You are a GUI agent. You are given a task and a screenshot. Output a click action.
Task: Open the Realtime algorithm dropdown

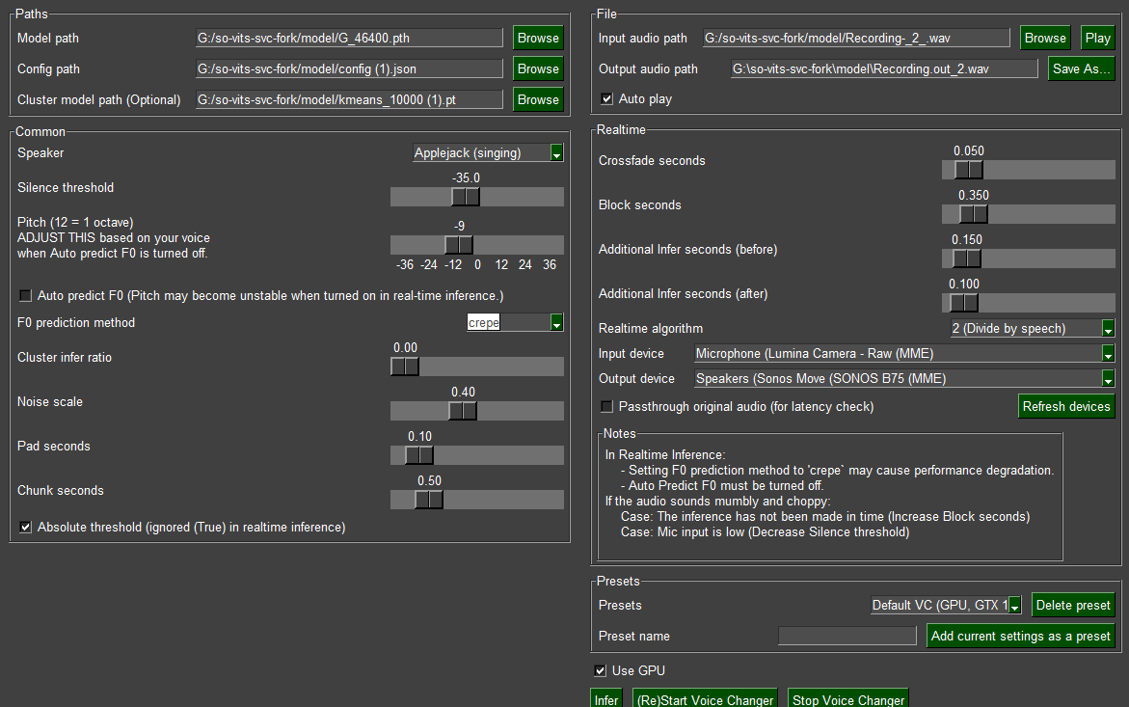pyautogui.click(x=1033, y=328)
